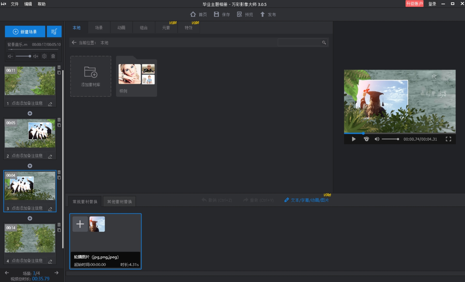Open the 样例 sample folder
Viewport: 465px width, 282px height.
[x=137, y=76]
